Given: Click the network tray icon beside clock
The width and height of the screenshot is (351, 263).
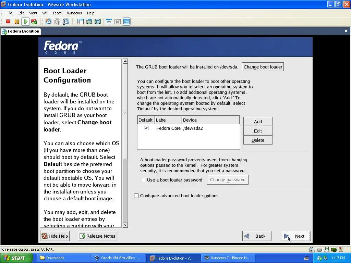Looking at the screenshot, I should tap(326, 258).
